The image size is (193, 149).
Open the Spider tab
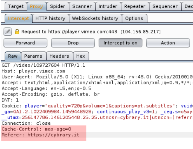click(58, 6)
